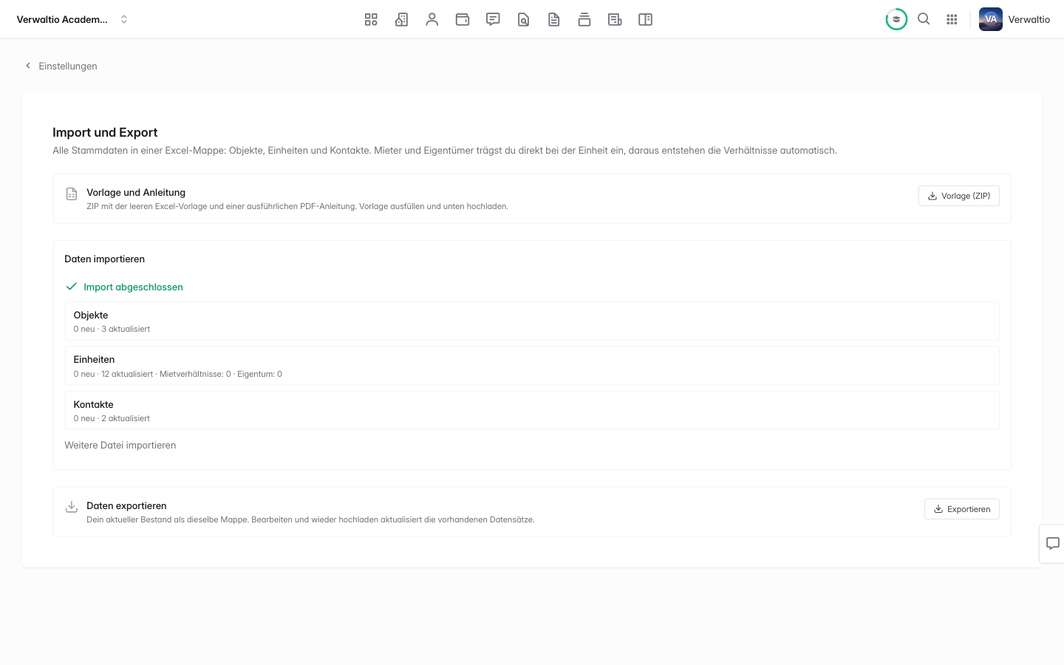The width and height of the screenshot is (1064, 665).
Task: Open the newspaper icon in top navigation
Action: (x=615, y=20)
